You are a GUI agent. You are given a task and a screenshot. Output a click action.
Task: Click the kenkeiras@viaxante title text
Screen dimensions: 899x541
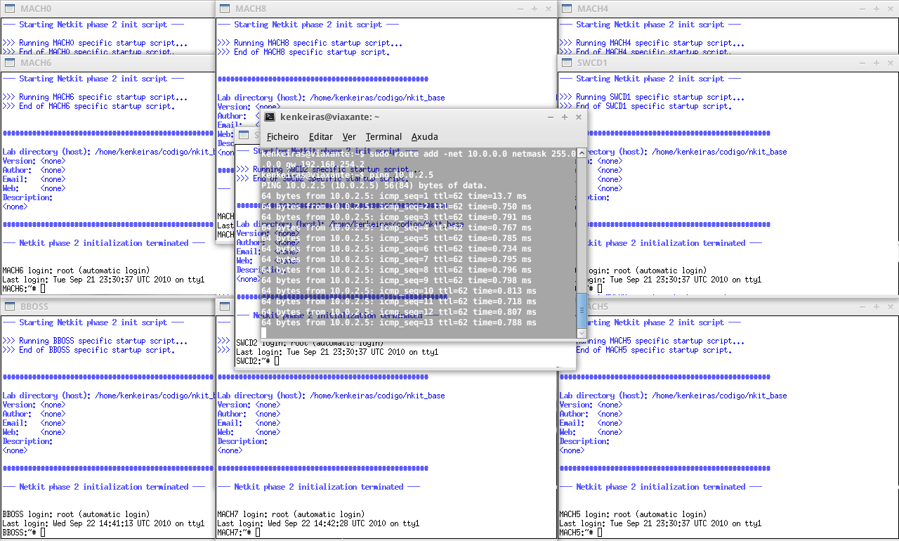330,117
